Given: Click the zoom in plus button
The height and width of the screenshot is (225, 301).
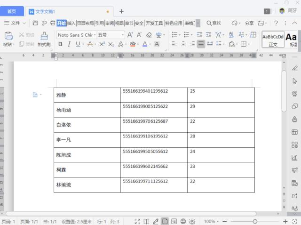Looking at the screenshot, I should [285, 222].
